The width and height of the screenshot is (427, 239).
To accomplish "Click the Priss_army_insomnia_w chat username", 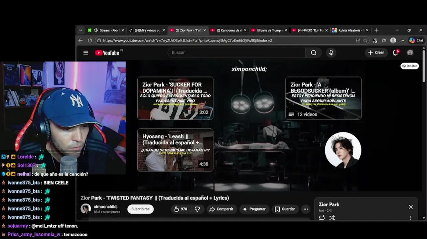I will 34,235.
